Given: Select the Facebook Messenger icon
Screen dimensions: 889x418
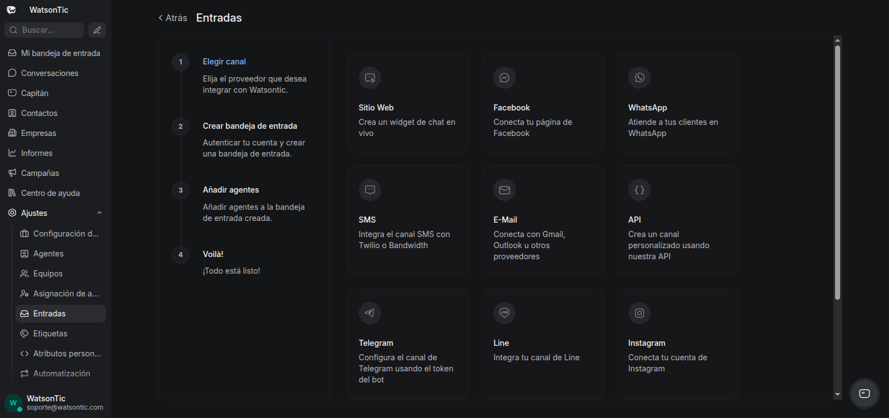Looking at the screenshot, I should pos(505,78).
